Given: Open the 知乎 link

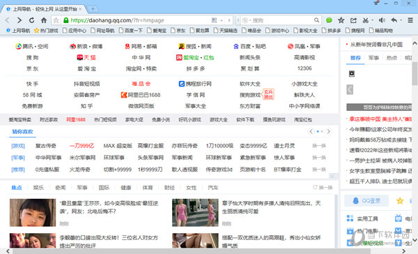Looking at the screenshot, I should (x=87, y=106).
